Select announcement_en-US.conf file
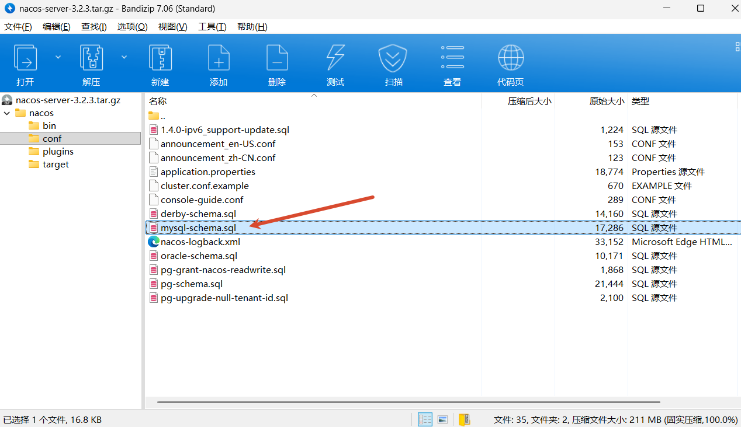Image resolution: width=741 pixels, height=427 pixels. (218, 143)
